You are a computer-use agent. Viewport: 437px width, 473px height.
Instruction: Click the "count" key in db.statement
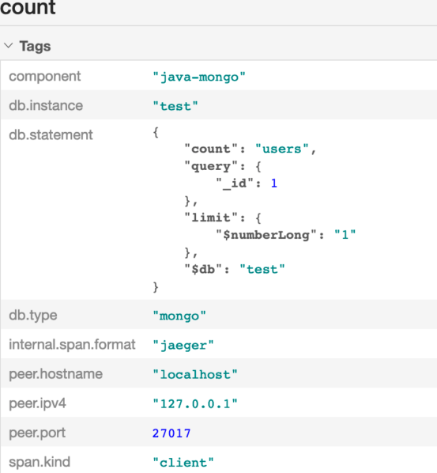(211, 149)
